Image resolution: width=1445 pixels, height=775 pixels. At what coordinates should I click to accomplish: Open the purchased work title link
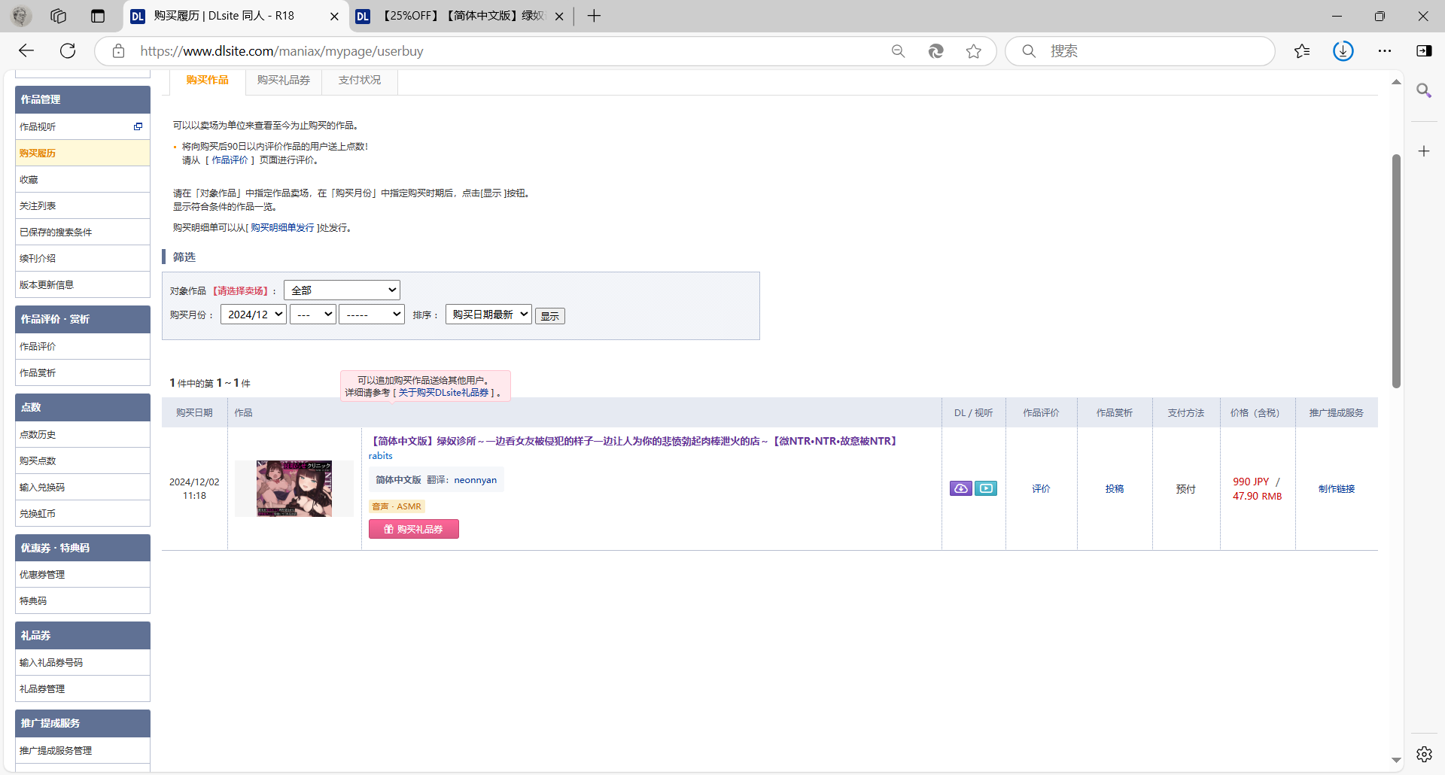click(634, 441)
